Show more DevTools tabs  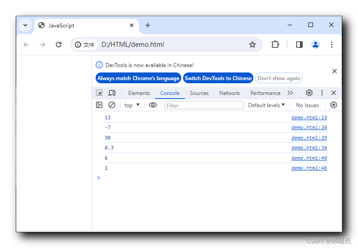290,93
